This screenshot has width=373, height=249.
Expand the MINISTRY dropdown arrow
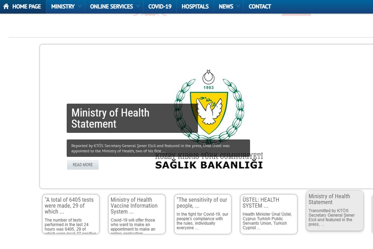pyautogui.click(x=80, y=6)
